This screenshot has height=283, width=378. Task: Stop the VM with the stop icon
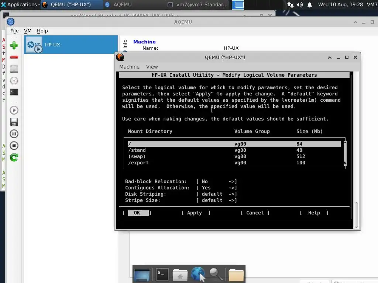click(x=14, y=146)
